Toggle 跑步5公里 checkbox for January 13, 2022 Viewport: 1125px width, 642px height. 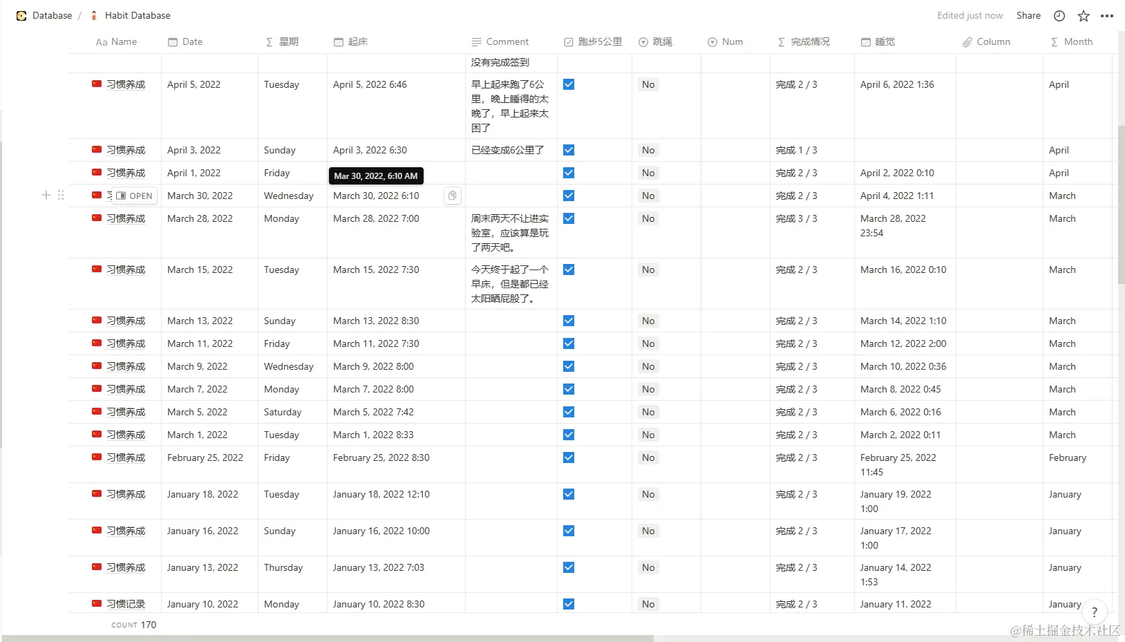tap(569, 567)
